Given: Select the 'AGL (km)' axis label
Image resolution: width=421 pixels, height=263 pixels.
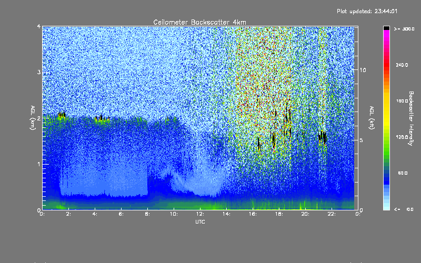Looking at the screenshot, I should click(x=33, y=118).
